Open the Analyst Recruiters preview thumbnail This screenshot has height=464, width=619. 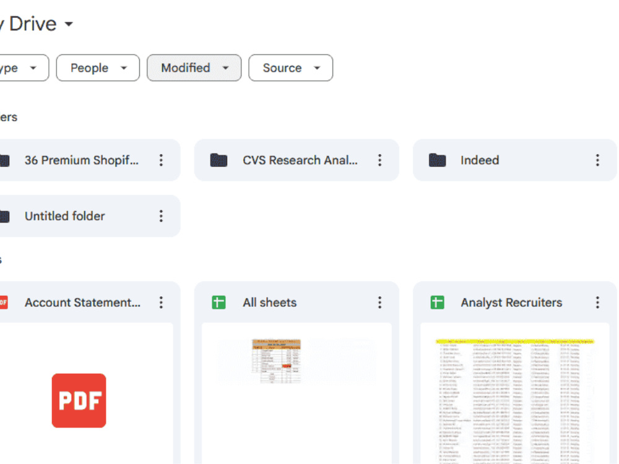click(515, 393)
